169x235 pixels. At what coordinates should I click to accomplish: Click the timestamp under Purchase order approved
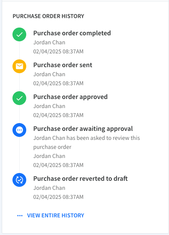[x=58, y=115]
